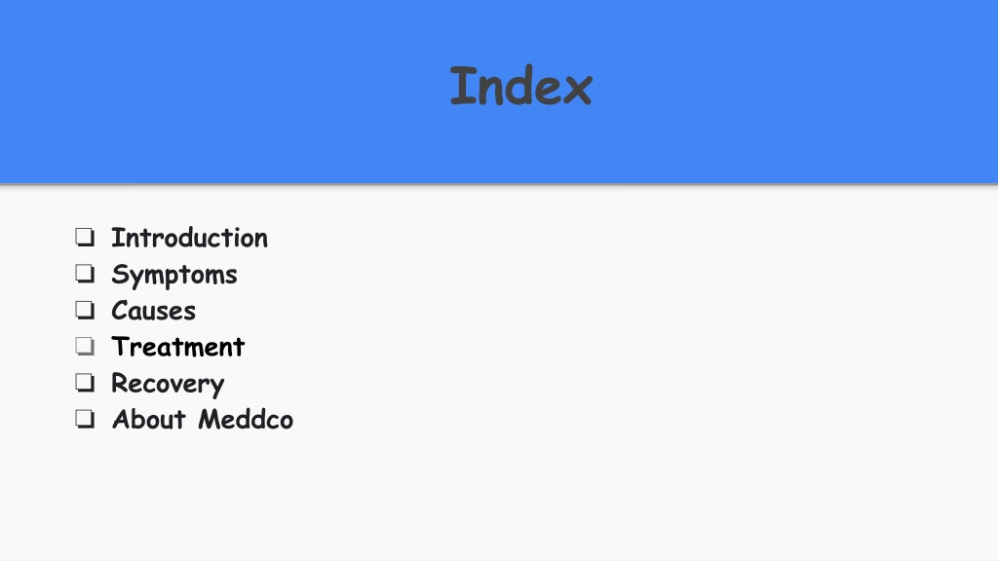
Task: Select the bold Treatment index entry
Action: tap(178, 348)
